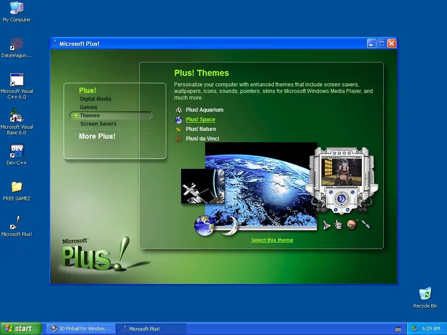447x335 pixels.
Task: Open the Digital Media section
Action: (x=96, y=99)
